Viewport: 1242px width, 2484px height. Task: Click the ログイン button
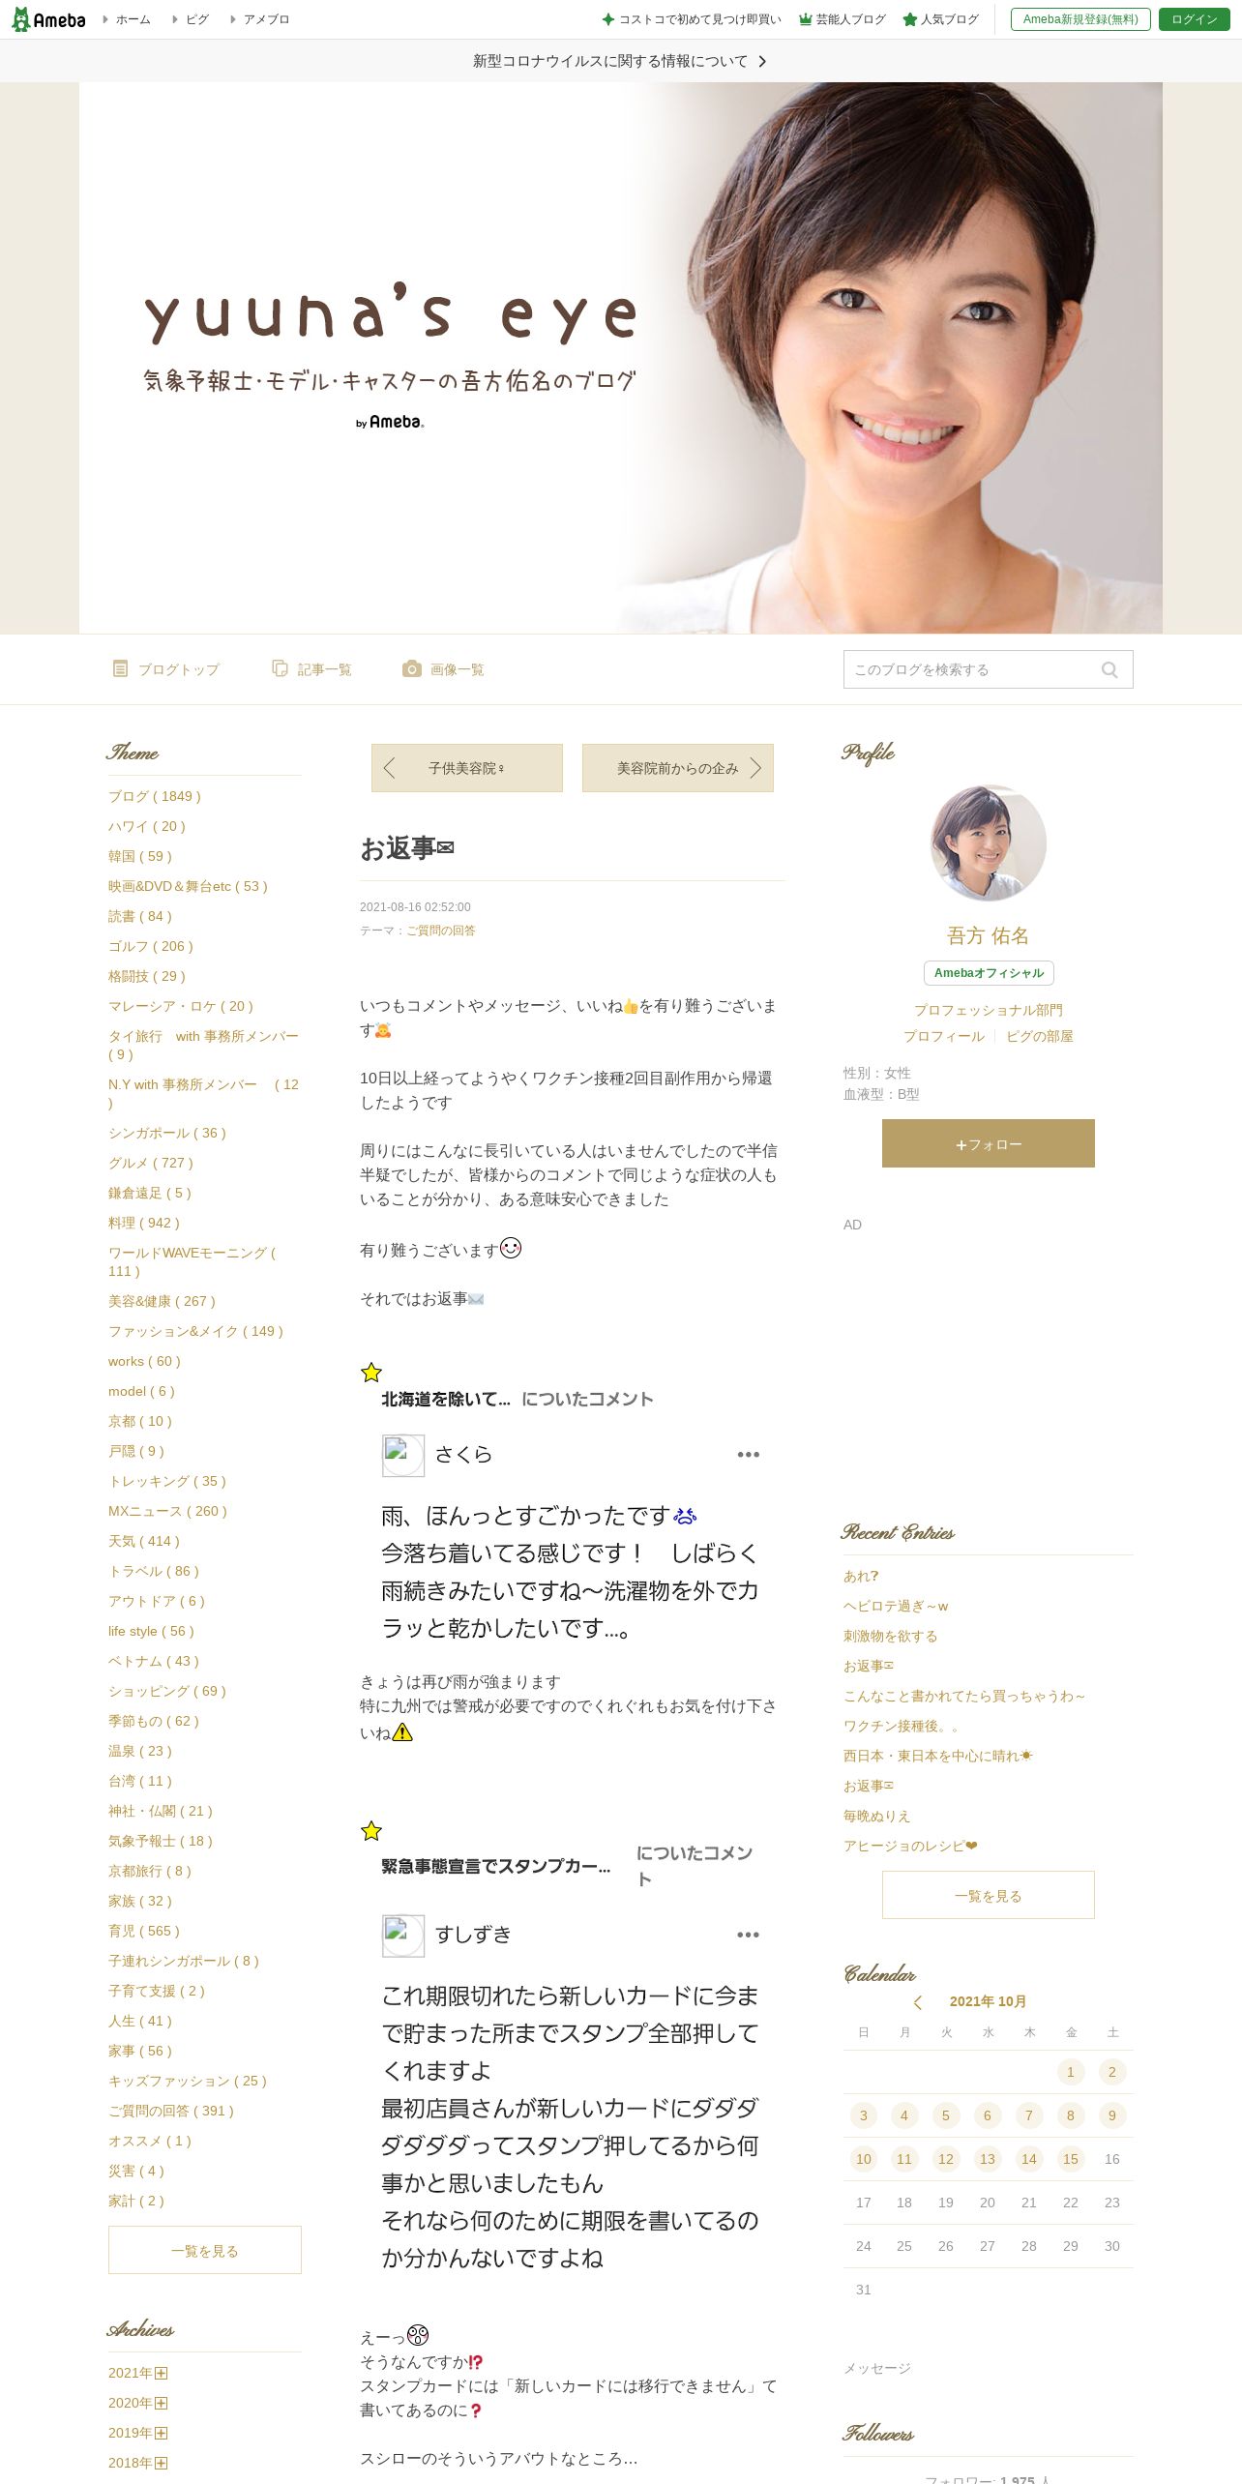(1195, 19)
